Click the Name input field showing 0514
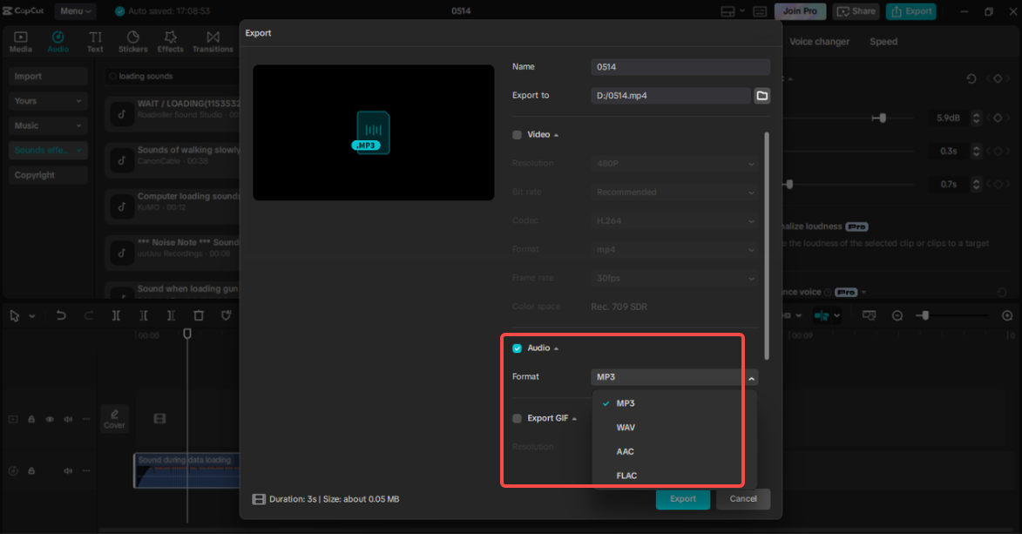 [680, 66]
